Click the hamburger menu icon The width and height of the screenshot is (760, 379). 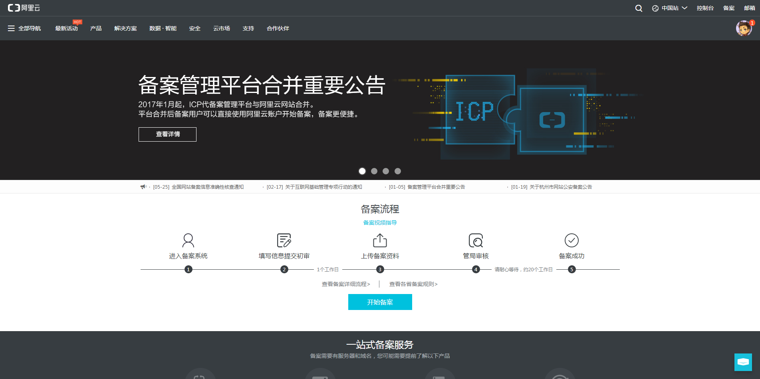point(11,28)
